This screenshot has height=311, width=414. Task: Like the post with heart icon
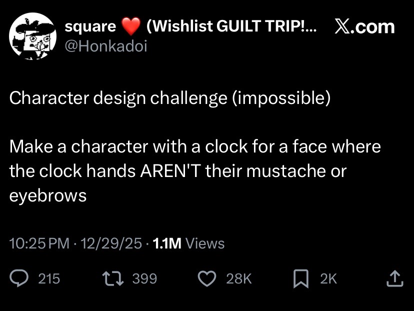click(x=207, y=278)
